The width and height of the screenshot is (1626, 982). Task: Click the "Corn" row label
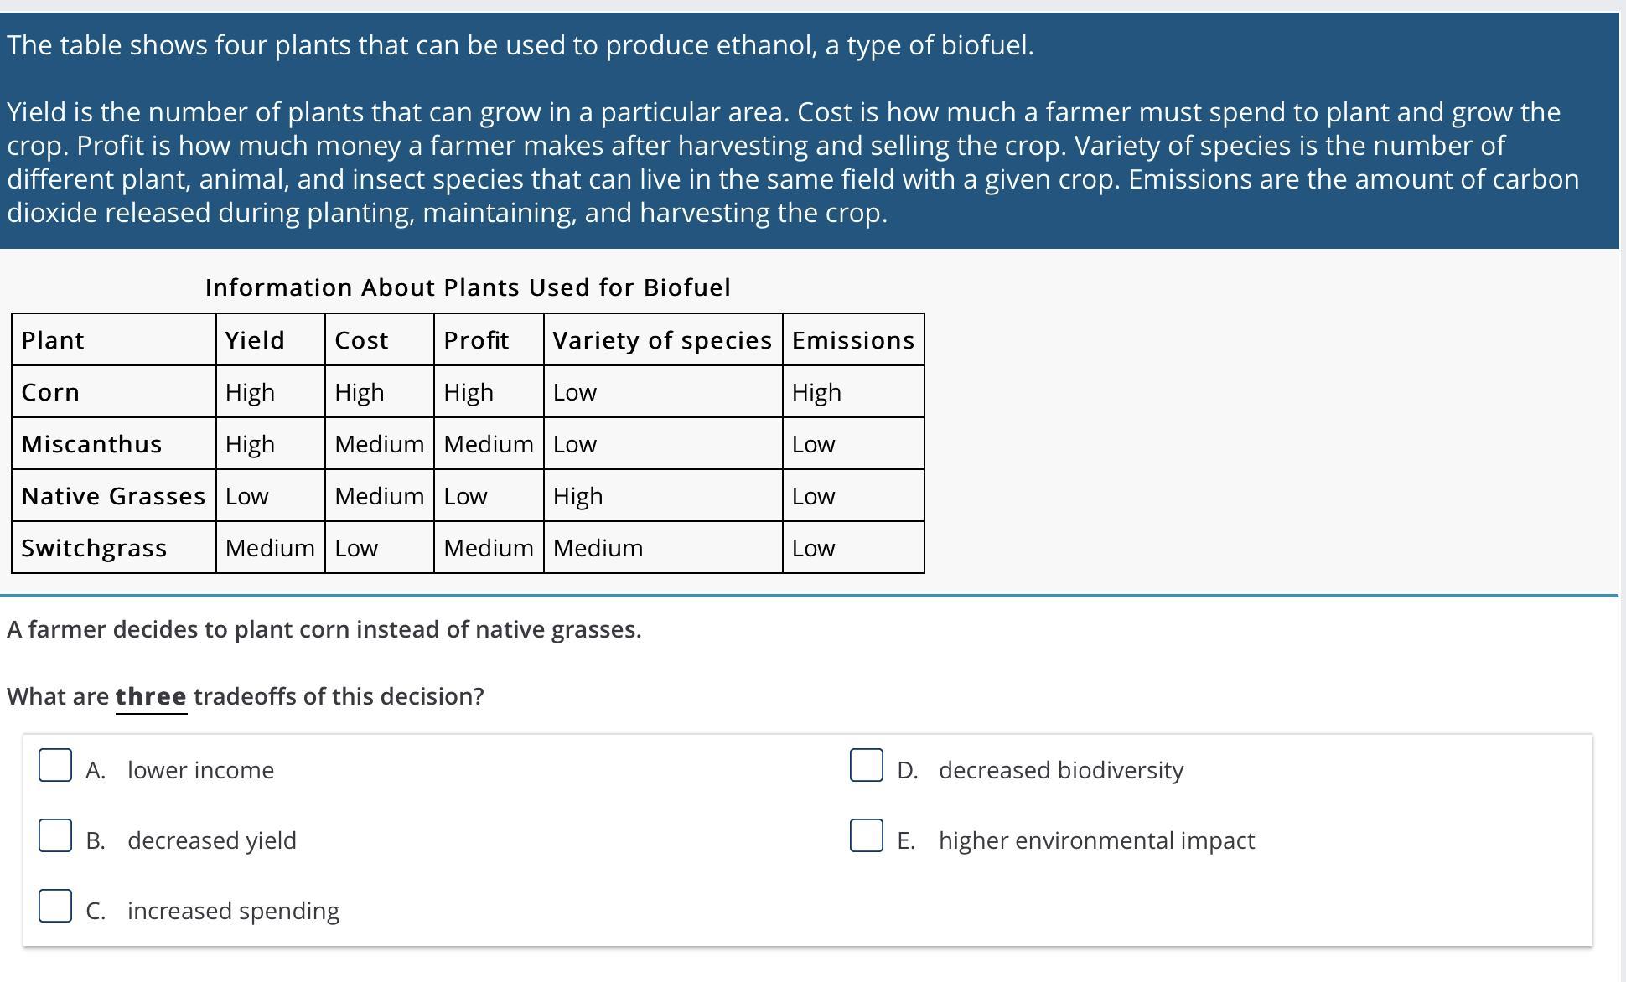point(50,392)
